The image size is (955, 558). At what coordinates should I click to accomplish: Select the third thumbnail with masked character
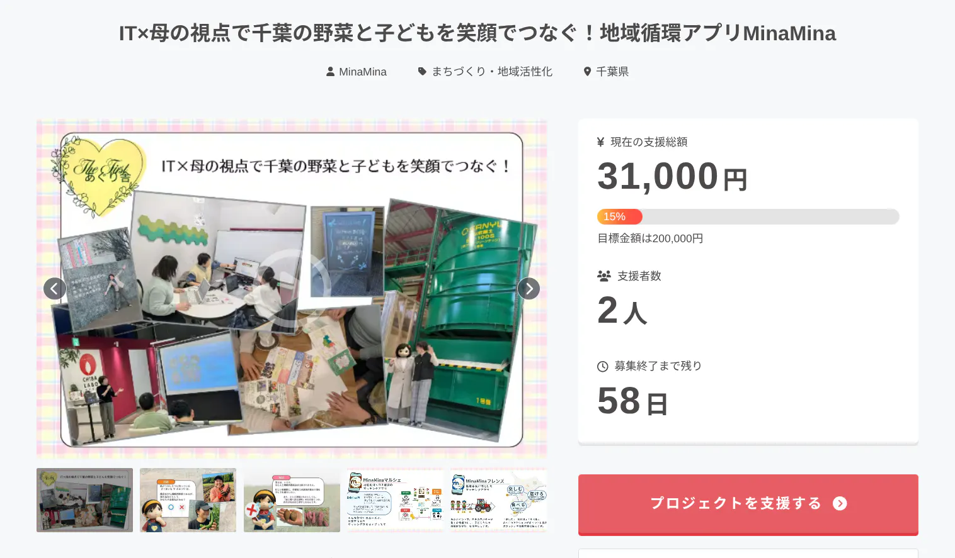point(292,500)
